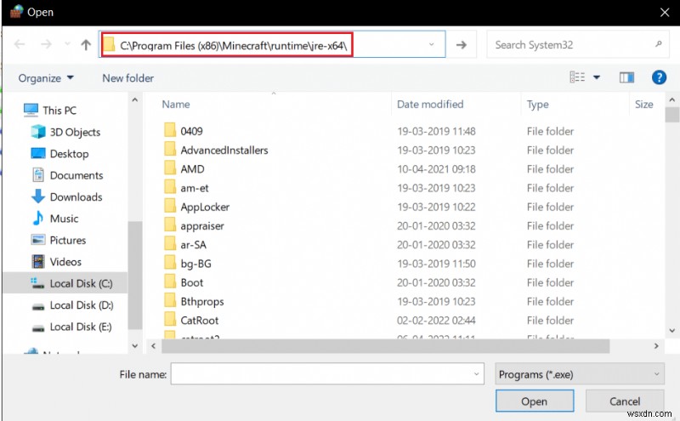This screenshot has width=680, height=421.
Task: Click date 10-04-2021 09:18
Action: click(x=436, y=169)
